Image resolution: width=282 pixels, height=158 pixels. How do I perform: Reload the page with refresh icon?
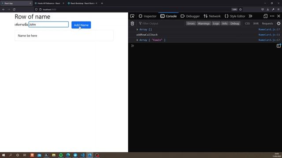coord(14,9)
